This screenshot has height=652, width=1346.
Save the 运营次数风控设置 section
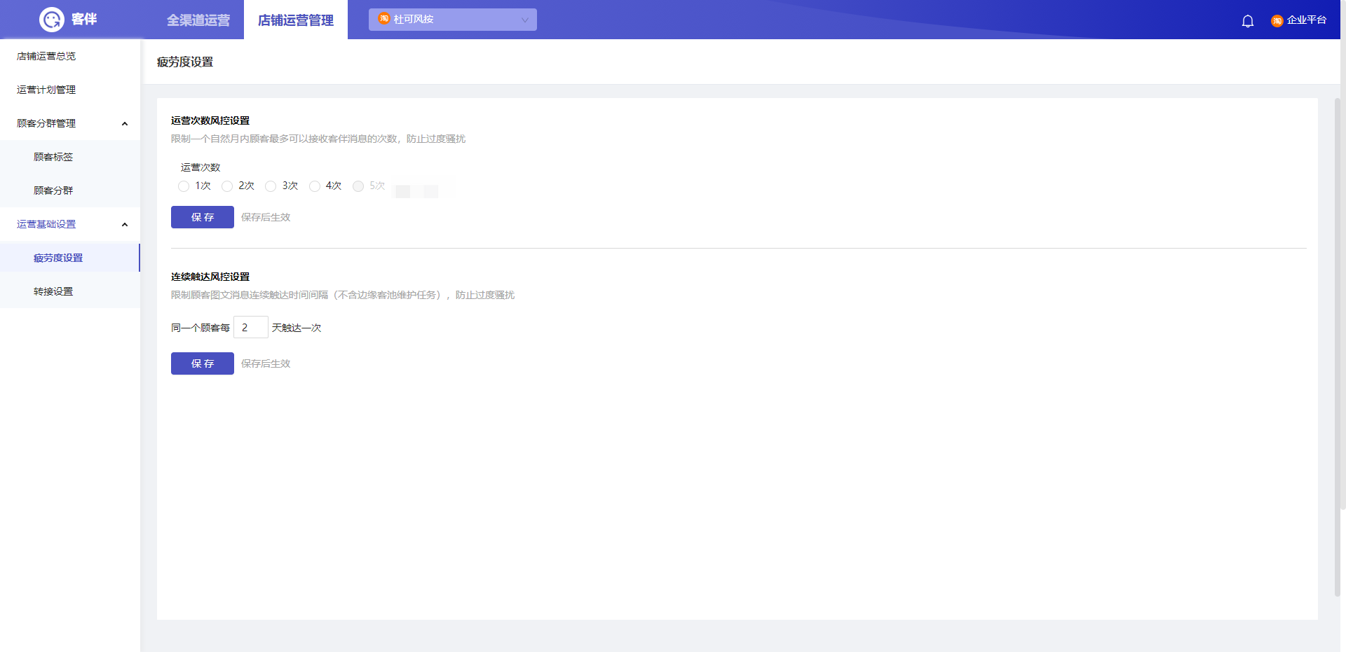click(x=203, y=217)
